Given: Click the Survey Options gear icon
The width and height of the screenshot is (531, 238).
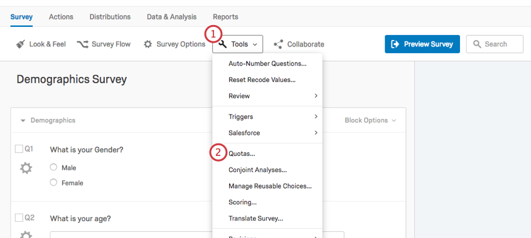Looking at the screenshot, I should [147, 44].
